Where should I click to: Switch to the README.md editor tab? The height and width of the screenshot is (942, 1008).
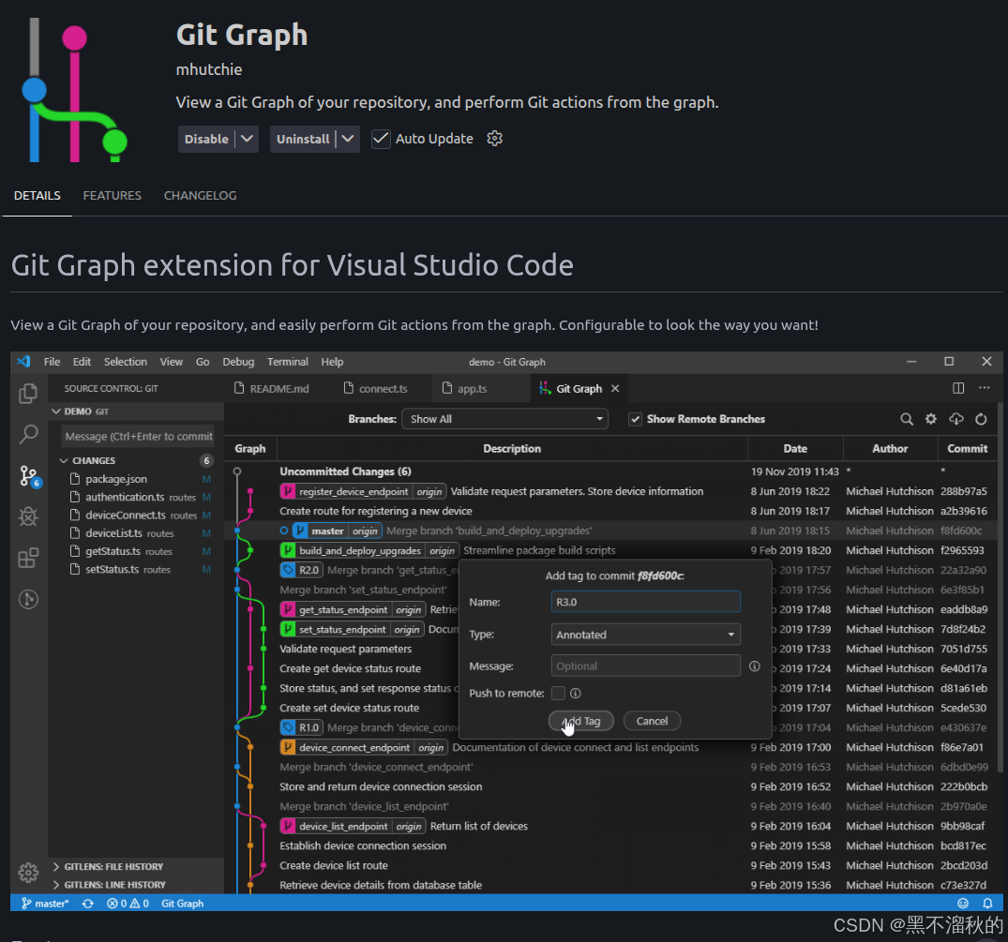[272, 388]
